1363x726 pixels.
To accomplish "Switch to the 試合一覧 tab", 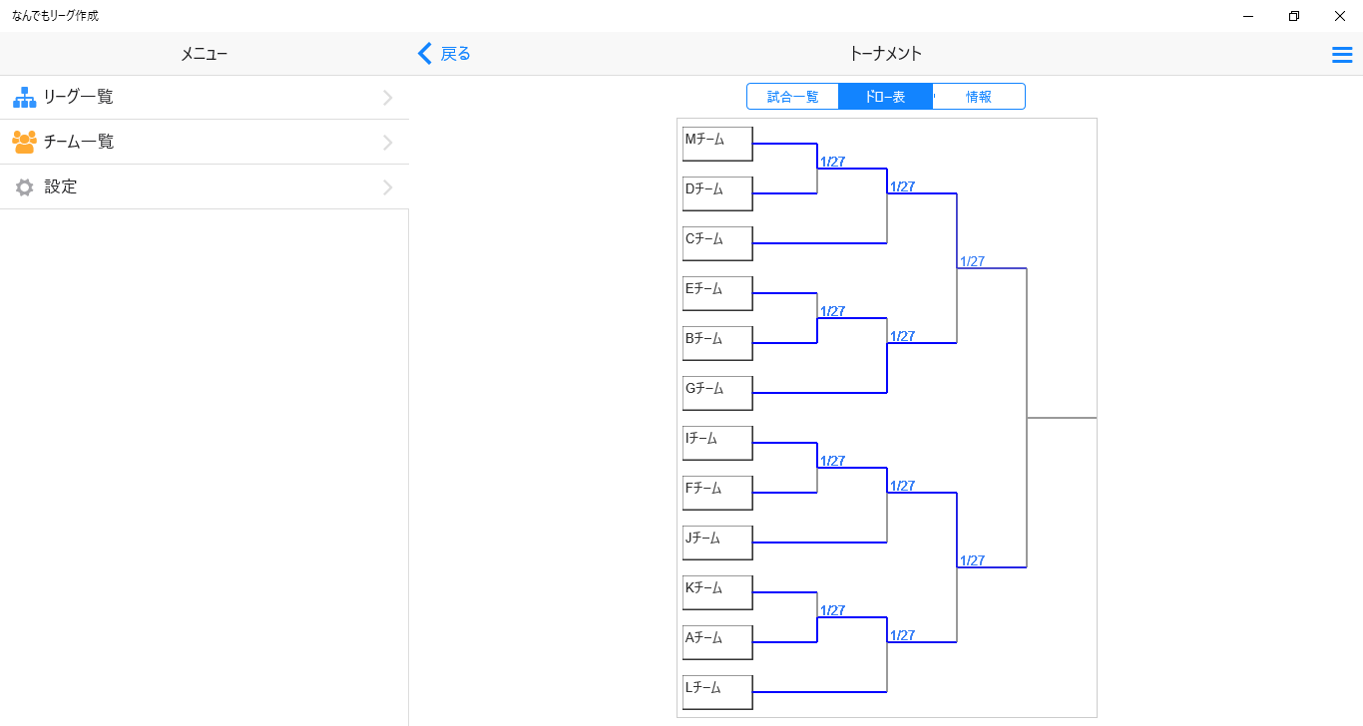I will click(792, 97).
